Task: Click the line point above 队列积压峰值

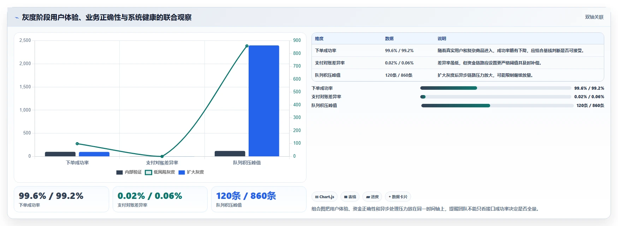Action: tap(247, 46)
